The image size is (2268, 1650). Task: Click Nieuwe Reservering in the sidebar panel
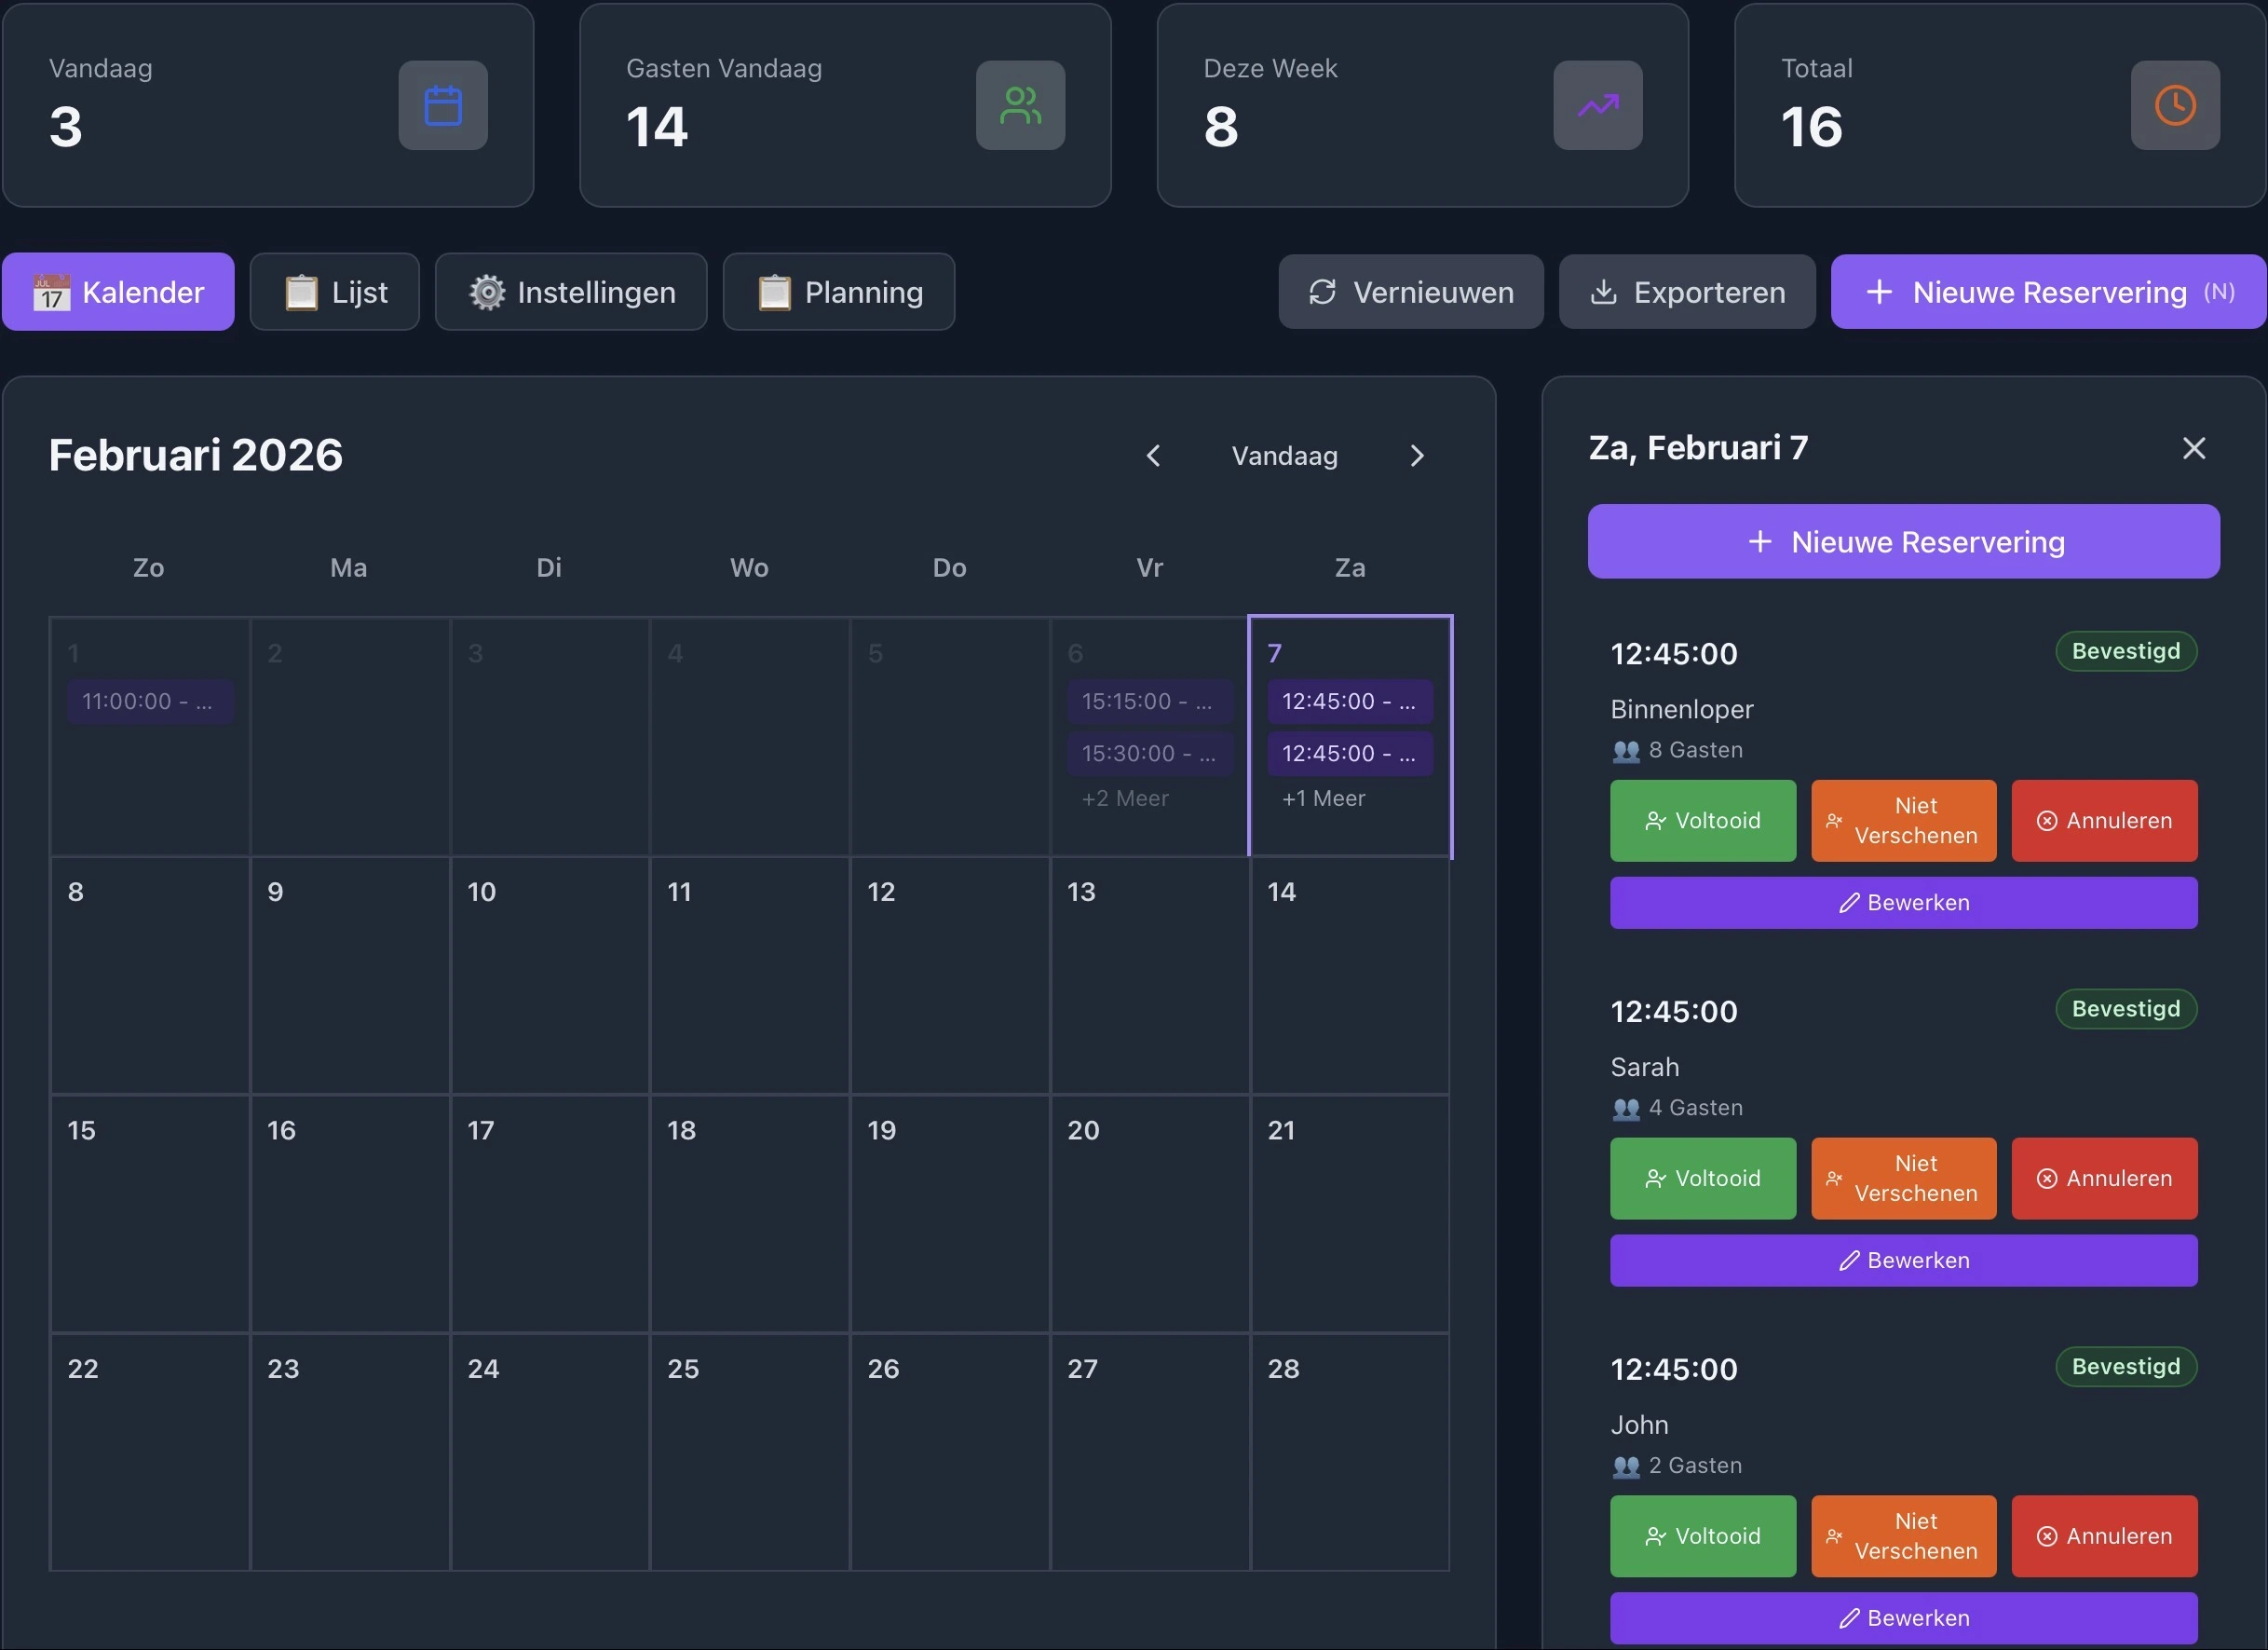pyautogui.click(x=1902, y=541)
